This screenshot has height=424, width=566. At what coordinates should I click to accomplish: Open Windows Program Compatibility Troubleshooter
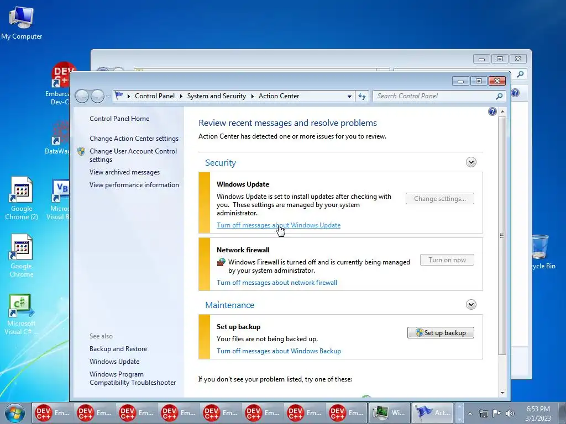pyautogui.click(x=133, y=378)
